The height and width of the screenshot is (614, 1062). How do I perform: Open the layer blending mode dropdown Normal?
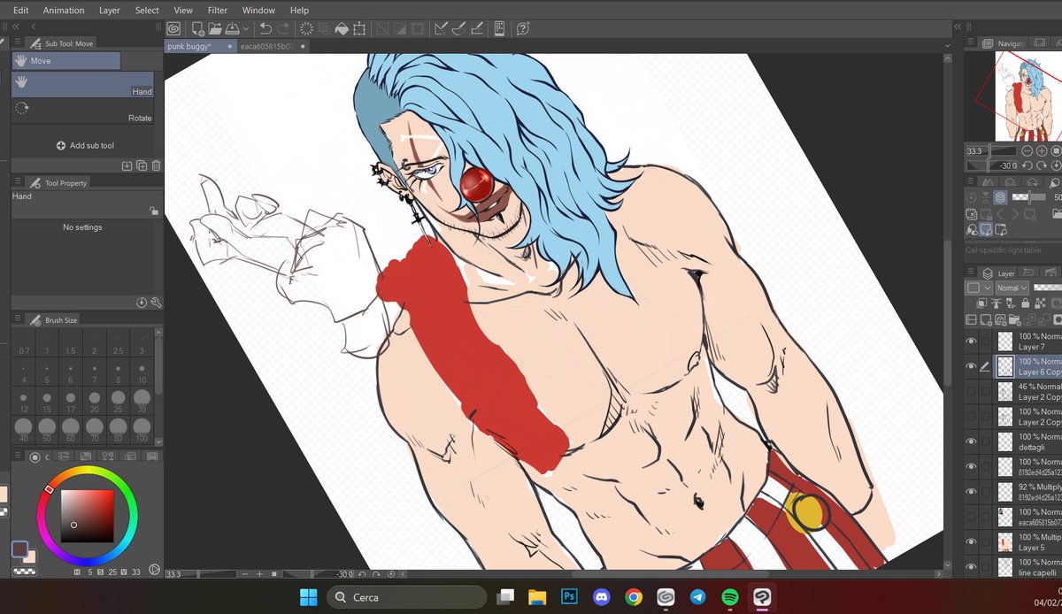1012,288
